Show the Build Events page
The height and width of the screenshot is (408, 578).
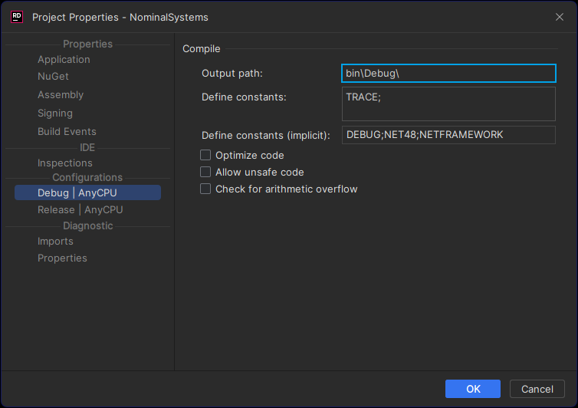click(x=67, y=132)
